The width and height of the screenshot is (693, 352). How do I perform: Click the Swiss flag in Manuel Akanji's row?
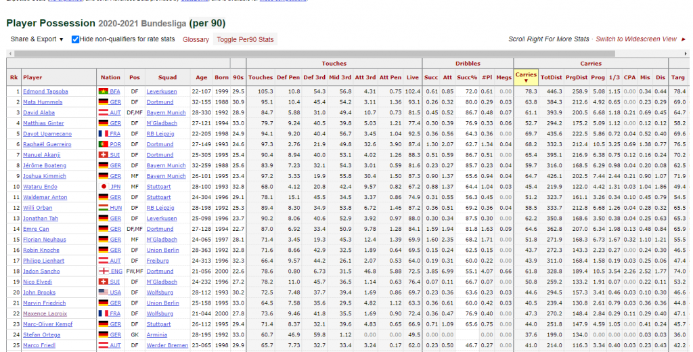pyautogui.click(x=104, y=155)
